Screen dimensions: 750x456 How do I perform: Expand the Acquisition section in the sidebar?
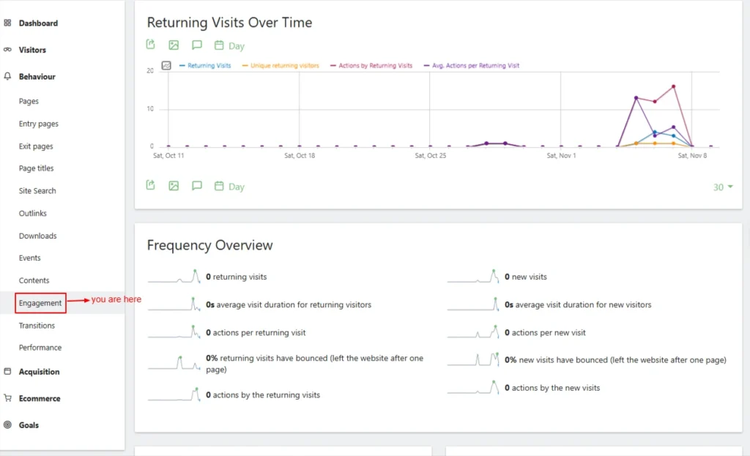pyautogui.click(x=39, y=372)
